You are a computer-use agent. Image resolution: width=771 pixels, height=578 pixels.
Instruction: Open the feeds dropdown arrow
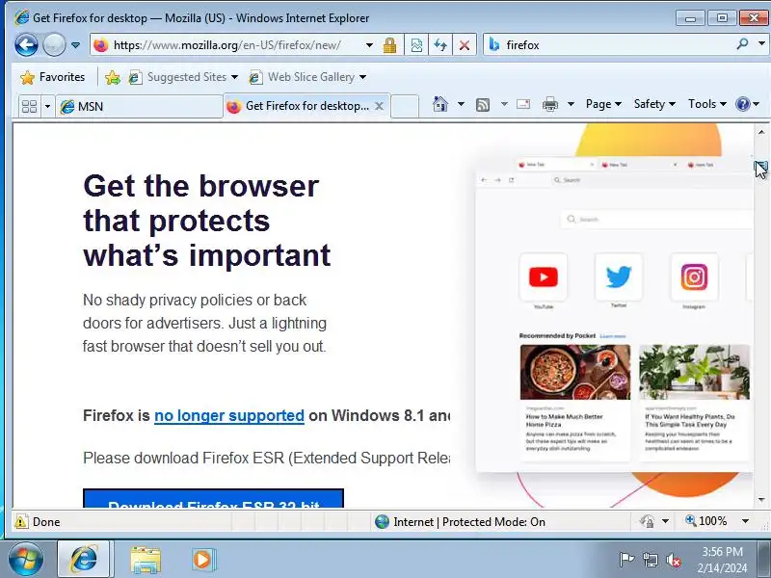[x=504, y=104]
